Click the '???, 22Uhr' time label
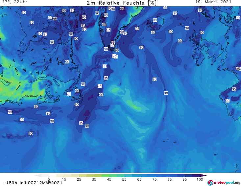This screenshot has width=241, height=186. tap(15, 2)
